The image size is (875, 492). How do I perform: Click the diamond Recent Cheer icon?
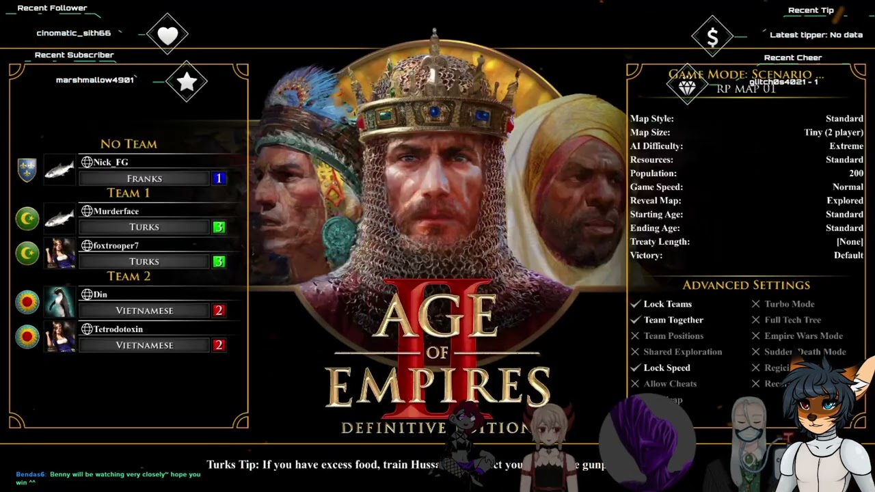tap(687, 87)
